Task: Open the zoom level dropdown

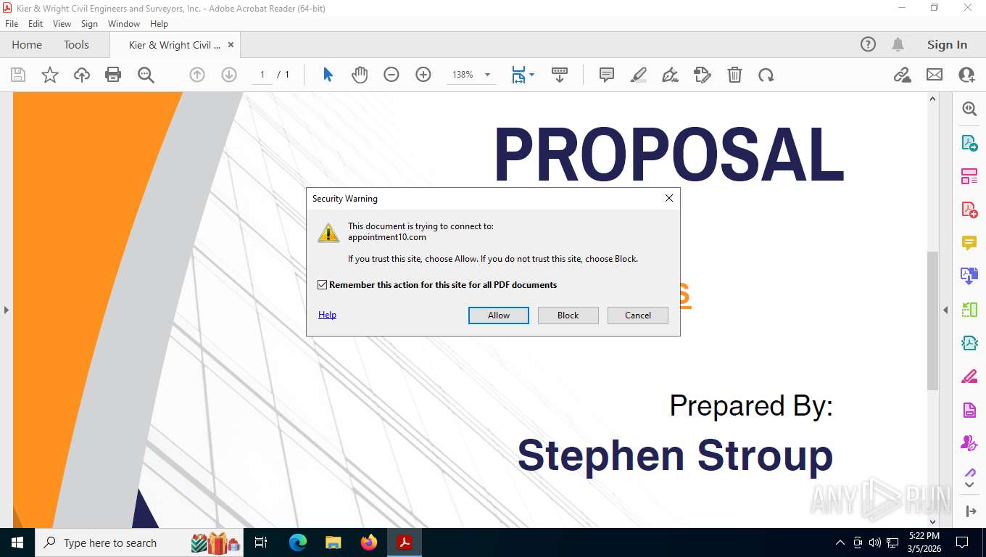Action: (487, 75)
